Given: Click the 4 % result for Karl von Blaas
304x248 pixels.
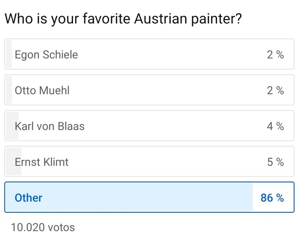Looking at the screenshot, I should click(x=275, y=126).
